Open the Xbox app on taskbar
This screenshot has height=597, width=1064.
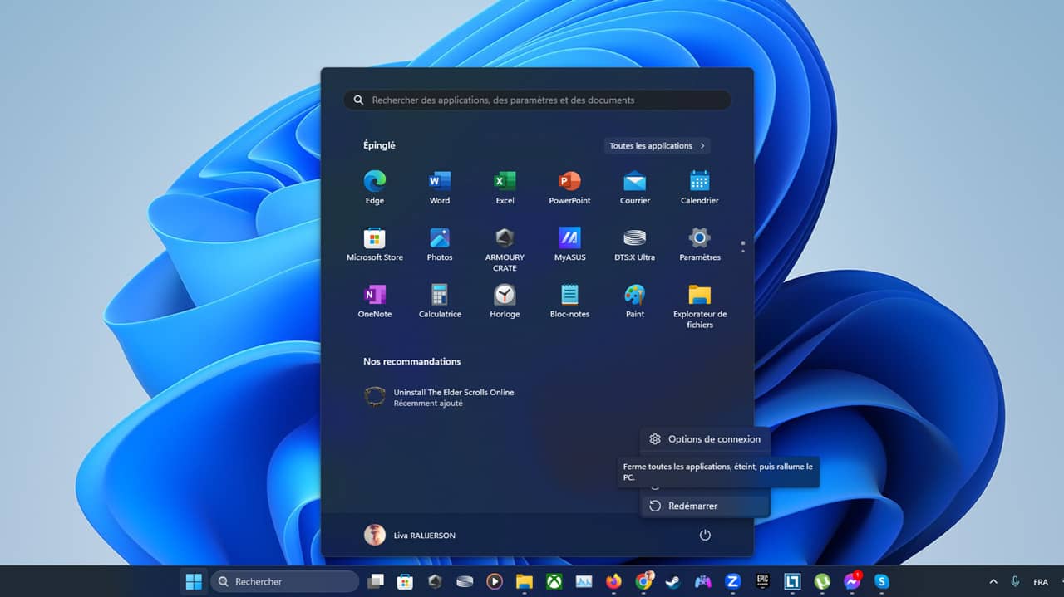click(x=554, y=581)
